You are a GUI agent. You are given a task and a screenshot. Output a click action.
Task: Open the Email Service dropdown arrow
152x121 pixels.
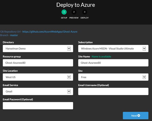pyautogui.click(x=69, y=91)
